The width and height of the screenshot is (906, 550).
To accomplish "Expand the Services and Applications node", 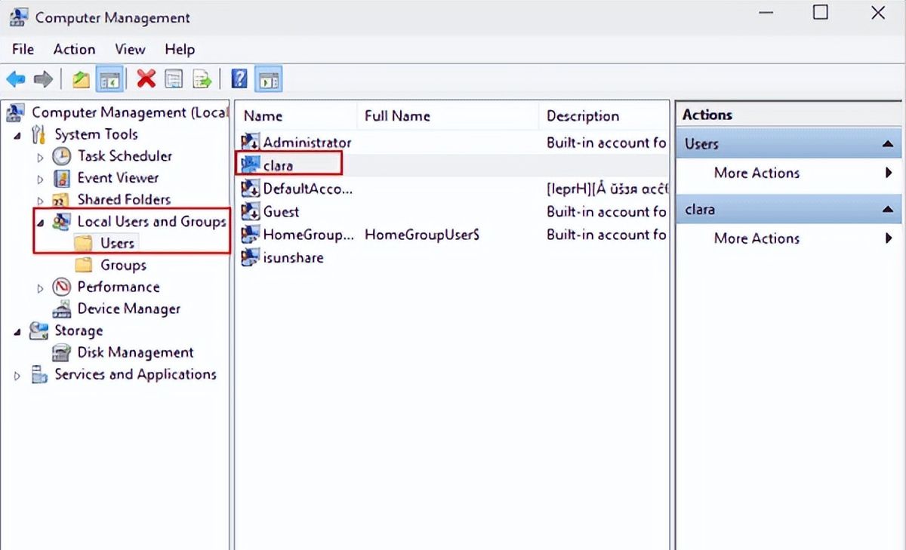I will click(x=17, y=376).
